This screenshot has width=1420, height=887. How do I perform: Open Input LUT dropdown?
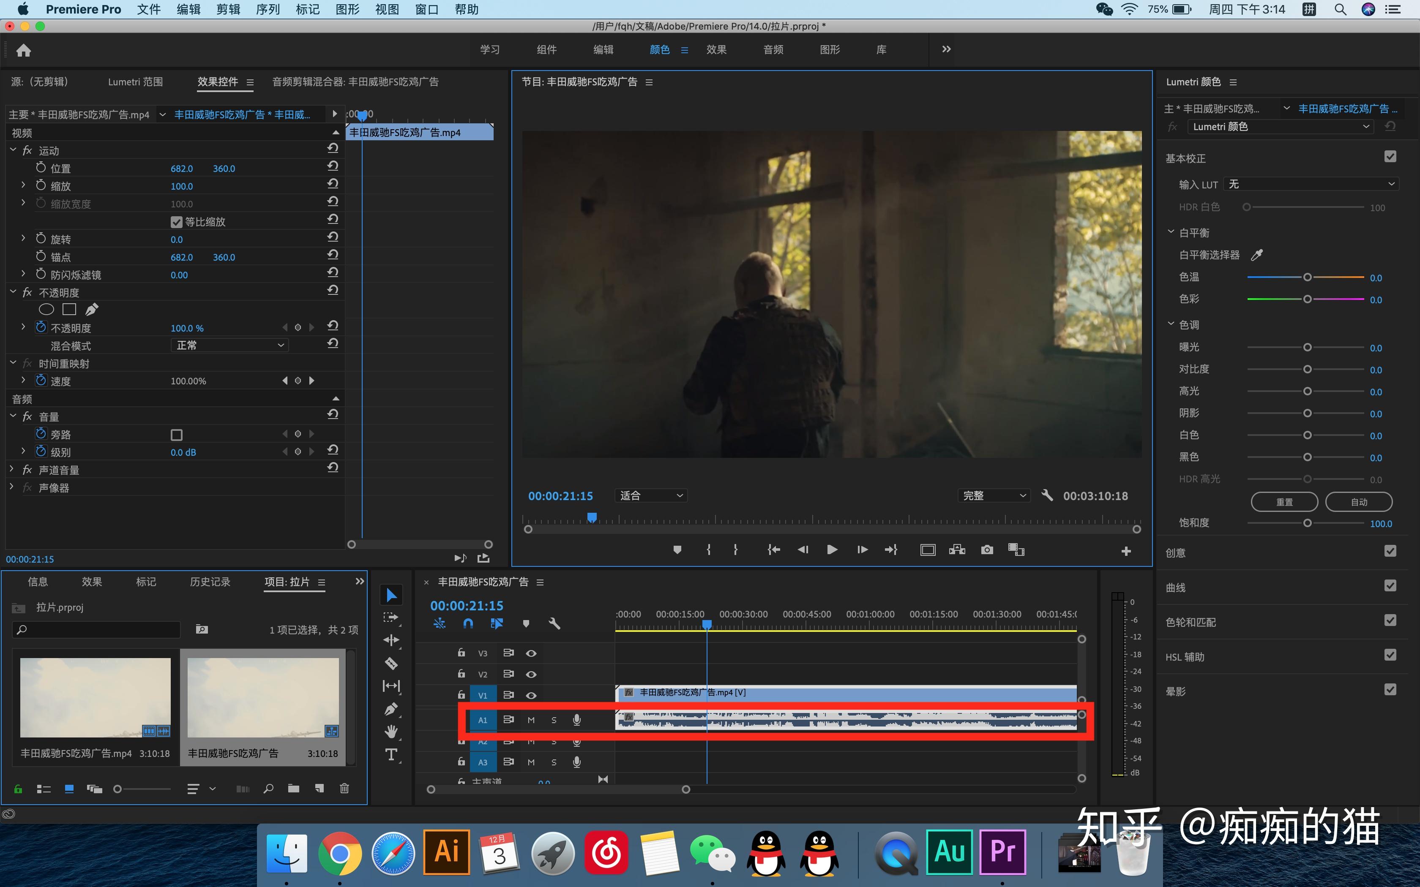coord(1311,184)
